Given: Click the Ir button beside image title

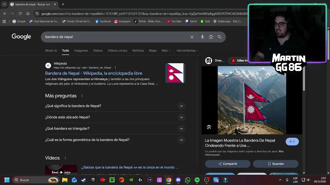Looking at the screenshot, I should (x=292, y=142).
